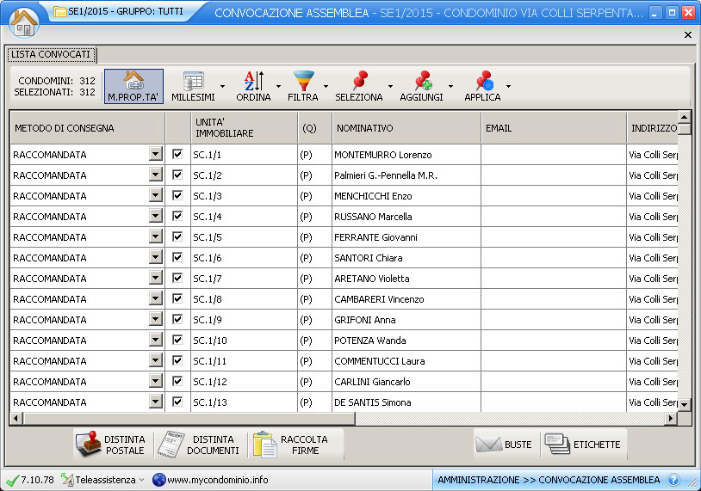Click the EMAIL column header
This screenshot has height=491, width=701.
point(554,128)
